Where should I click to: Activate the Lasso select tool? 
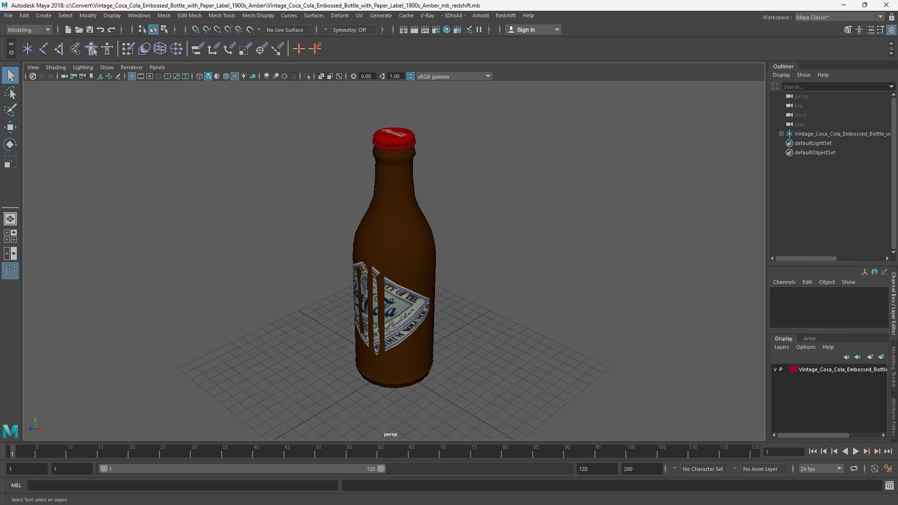[10, 93]
